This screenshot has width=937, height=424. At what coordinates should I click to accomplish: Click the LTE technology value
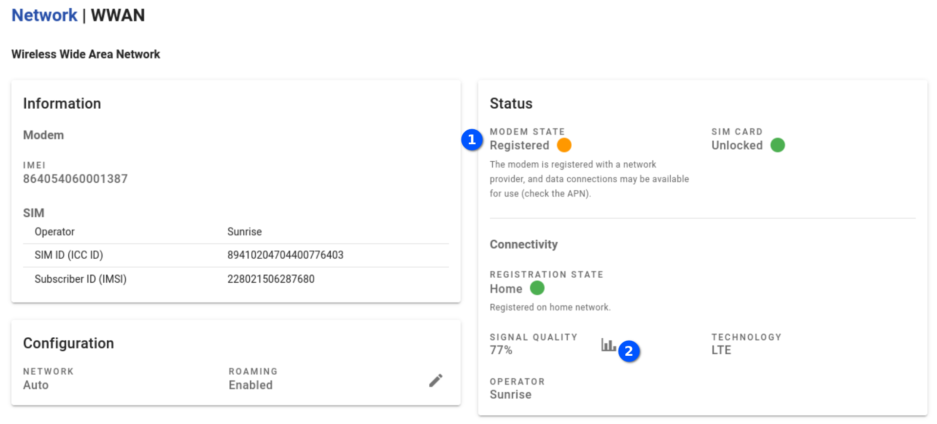coord(721,350)
